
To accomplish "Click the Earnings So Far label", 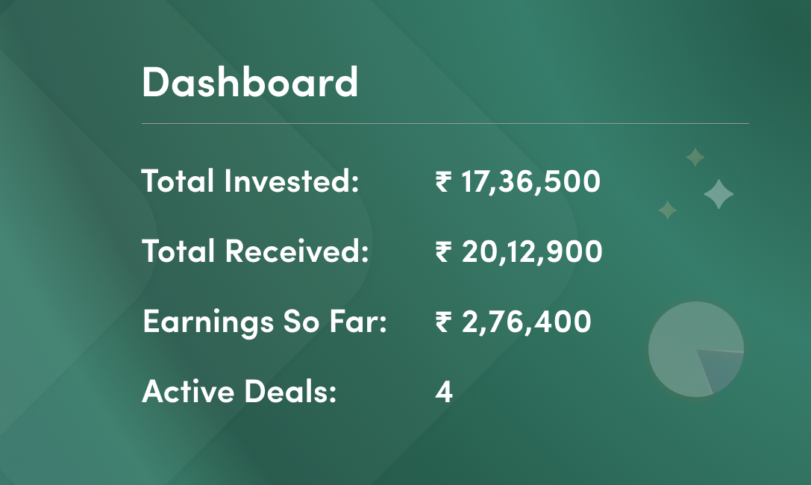I will pos(265,322).
